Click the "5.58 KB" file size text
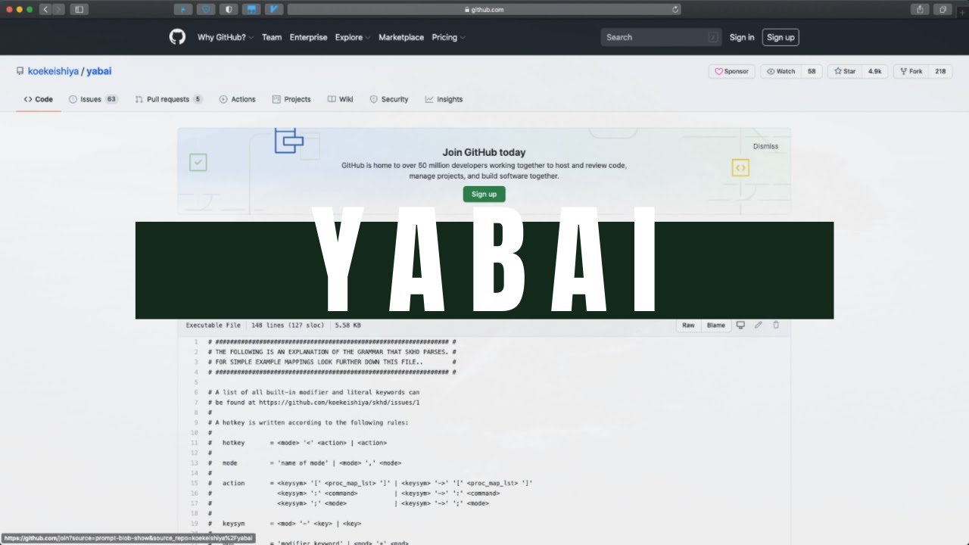The image size is (969, 545). click(347, 325)
